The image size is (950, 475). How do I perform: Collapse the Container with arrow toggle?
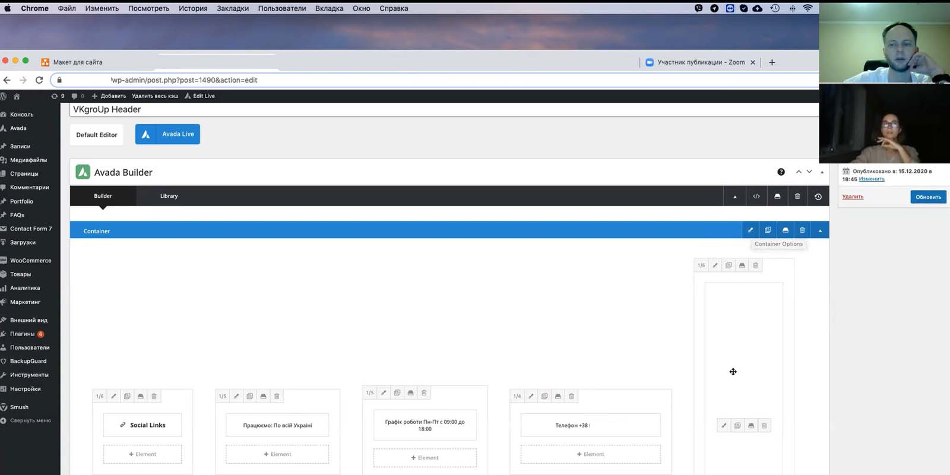pos(820,230)
